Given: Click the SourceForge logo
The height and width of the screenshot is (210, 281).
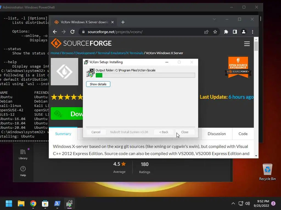Looking at the screenshot, I should (81, 43).
